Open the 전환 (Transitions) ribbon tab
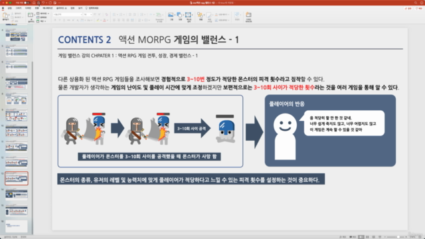Screen dimensions: 425x239 [x=37, y=9]
